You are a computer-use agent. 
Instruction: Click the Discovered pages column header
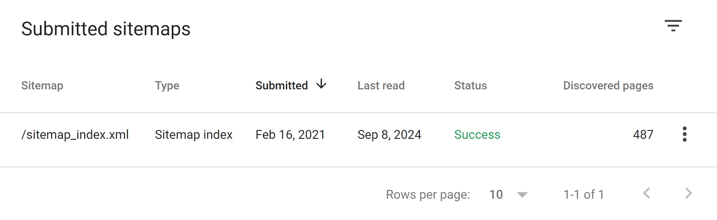[608, 85]
